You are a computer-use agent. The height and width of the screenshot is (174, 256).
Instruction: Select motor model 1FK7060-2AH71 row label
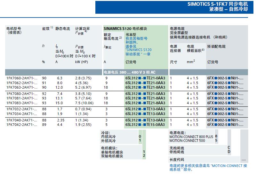tap(21, 78)
